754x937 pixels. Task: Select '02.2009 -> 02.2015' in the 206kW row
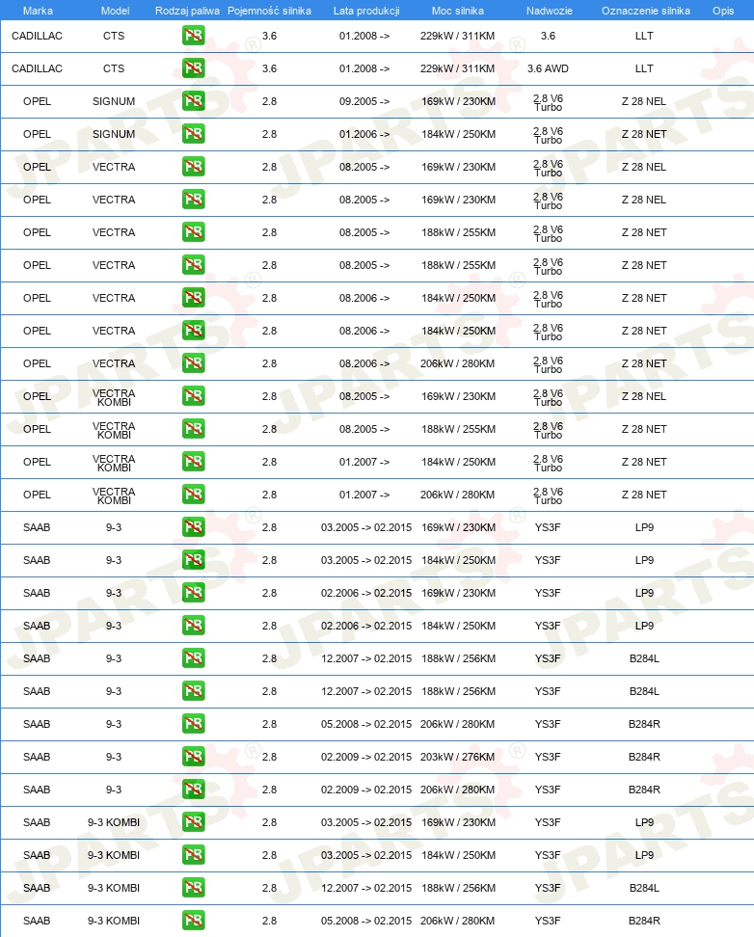click(366, 790)
